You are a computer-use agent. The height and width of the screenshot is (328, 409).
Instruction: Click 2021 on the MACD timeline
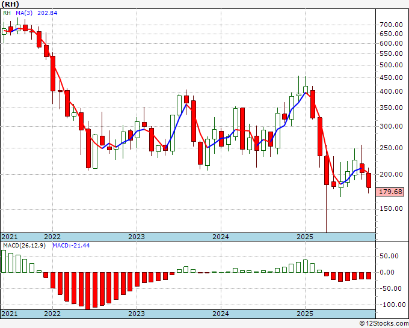click(10, 314)
